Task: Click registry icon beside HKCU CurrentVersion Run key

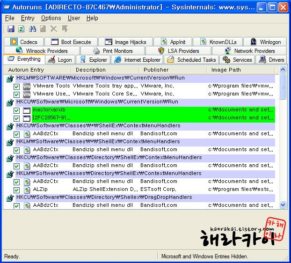Action: (x=10, y=102)
